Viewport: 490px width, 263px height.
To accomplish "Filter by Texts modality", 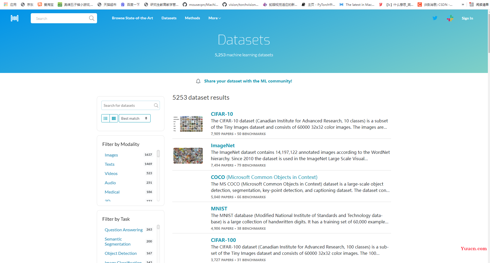I will [x=110, y=164].
